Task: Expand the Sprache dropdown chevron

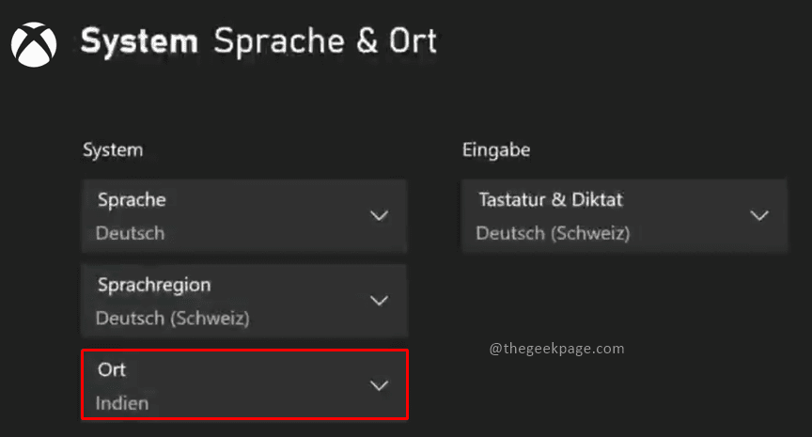Action: [x=379, y=216]
